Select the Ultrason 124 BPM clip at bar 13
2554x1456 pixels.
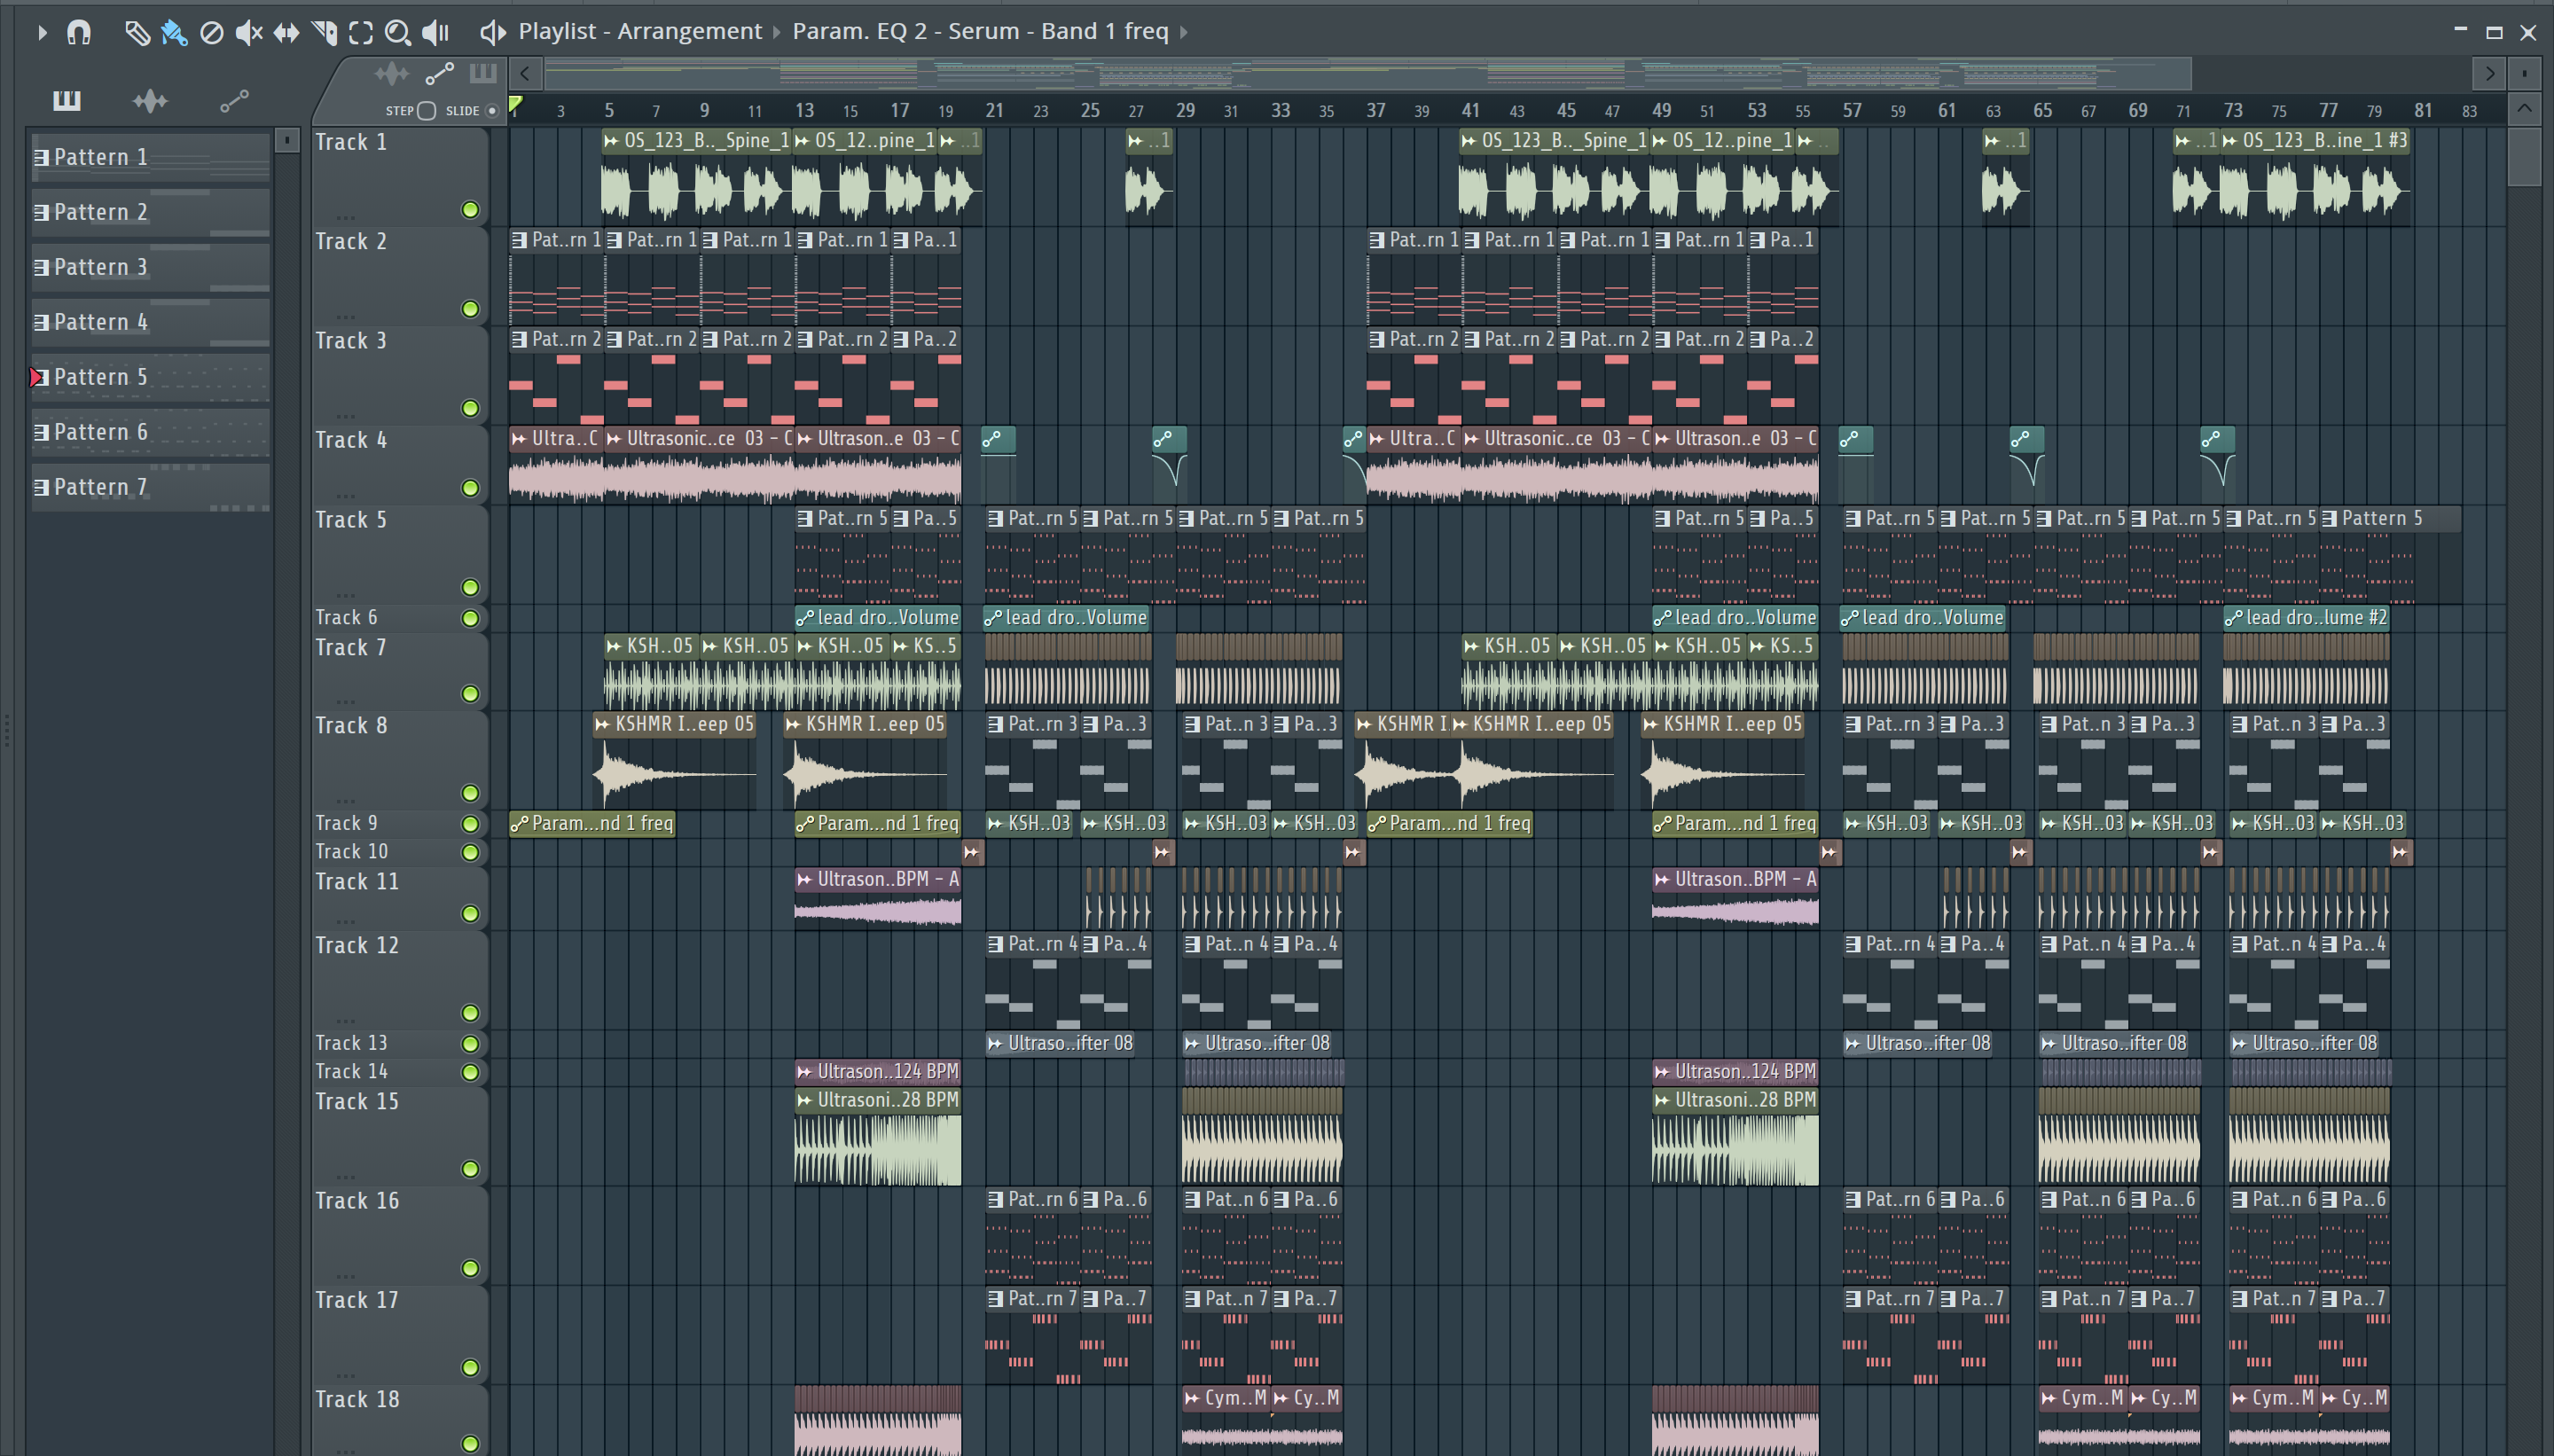point(878,1072)
